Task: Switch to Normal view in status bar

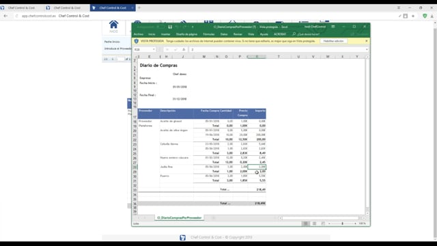Action: (x=305, y=223)
